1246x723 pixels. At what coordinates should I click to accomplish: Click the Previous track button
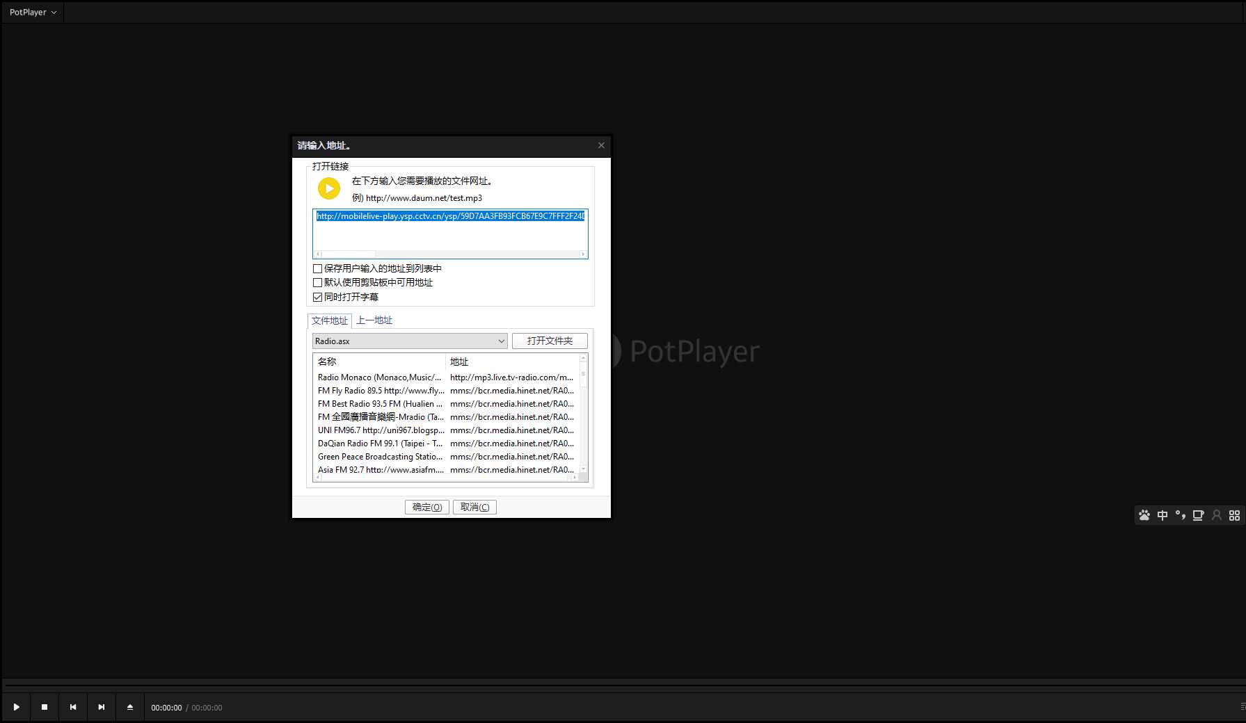point(73,707)
